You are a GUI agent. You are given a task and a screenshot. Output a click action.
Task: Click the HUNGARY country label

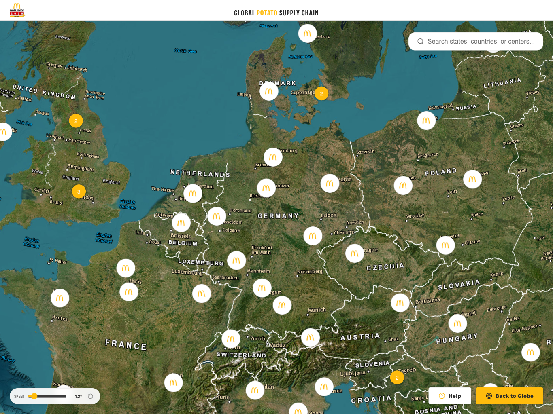pyautogui.click(x=457, y=338)
